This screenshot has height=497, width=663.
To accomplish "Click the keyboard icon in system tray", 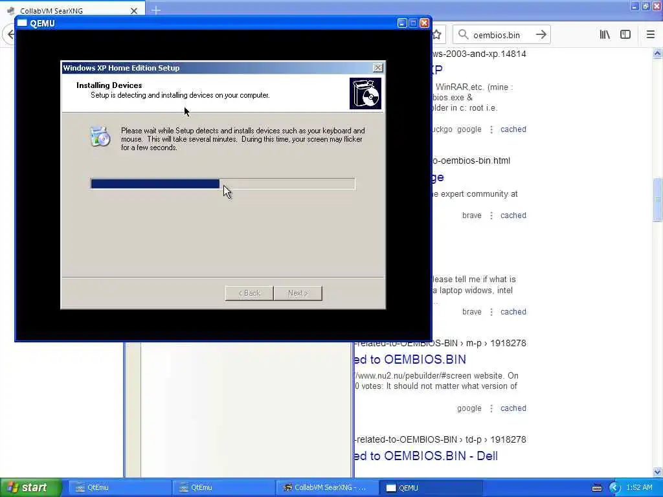I will tap(596, 488).
